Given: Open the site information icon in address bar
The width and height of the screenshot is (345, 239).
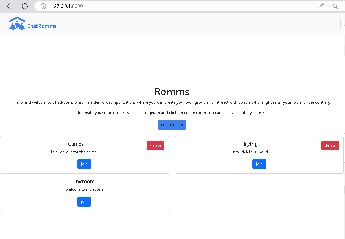Looking at the screenshot, I should (43, 6).
